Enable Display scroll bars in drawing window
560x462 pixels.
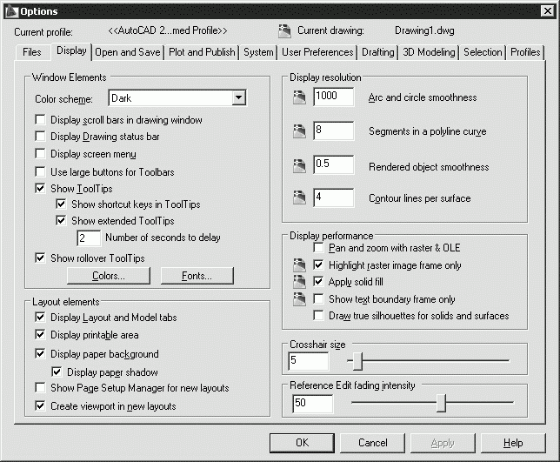click(40, 120)
